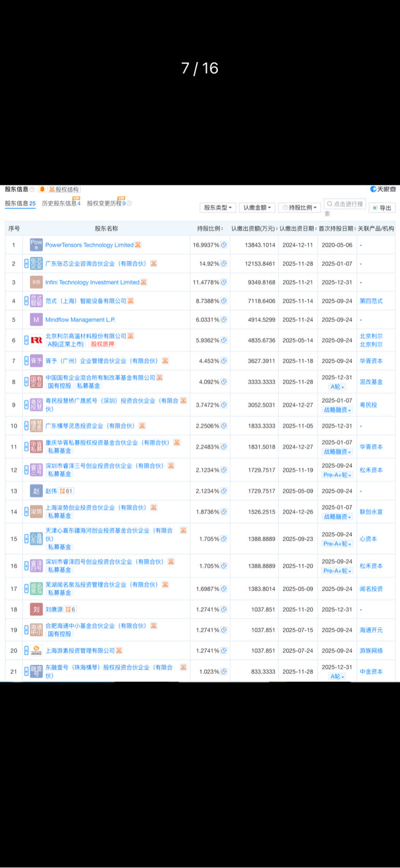Click the magnifier icon in the search box

(x=330, y=204)
